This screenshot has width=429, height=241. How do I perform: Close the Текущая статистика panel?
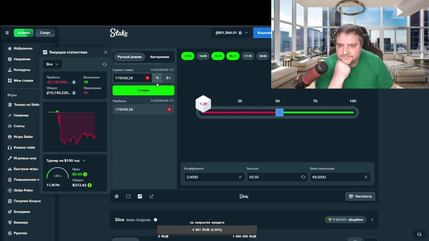(106, 52)
